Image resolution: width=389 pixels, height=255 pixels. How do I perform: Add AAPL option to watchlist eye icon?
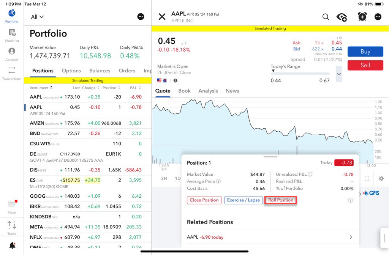342,17
